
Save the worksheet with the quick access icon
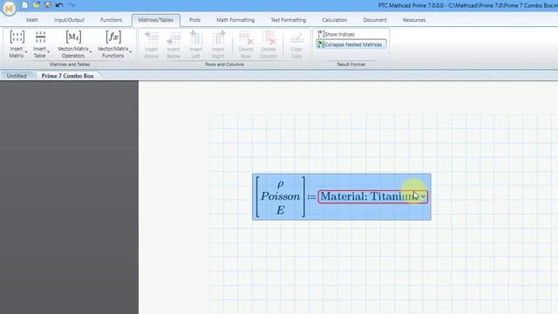[x=47, y=5]
